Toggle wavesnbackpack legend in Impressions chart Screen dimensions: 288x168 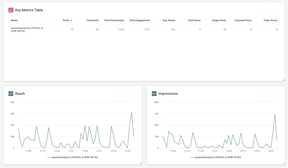click(x=216, y=157)
